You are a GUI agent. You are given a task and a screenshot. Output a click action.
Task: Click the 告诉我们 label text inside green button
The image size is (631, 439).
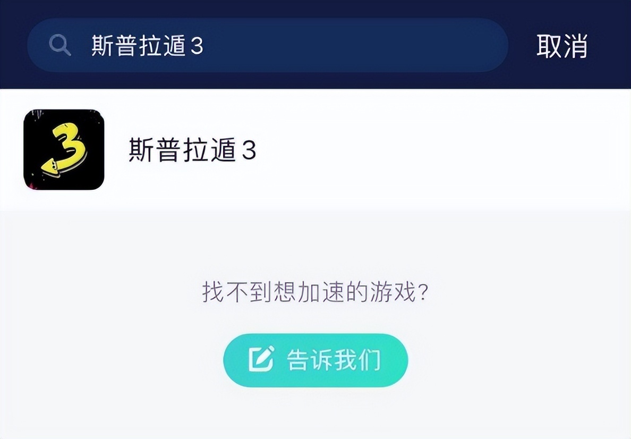click(x=334, y=360)
